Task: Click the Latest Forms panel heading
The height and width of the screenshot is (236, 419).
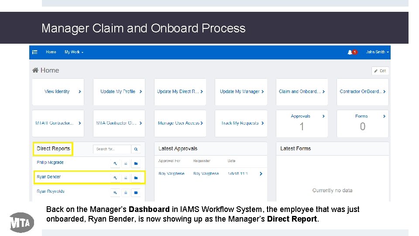Action: [x=295, y=149]
